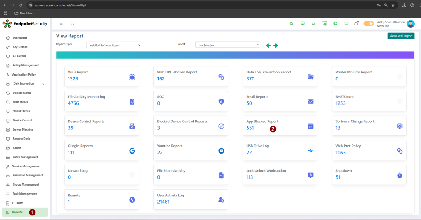
Task: Toggle the orange theme switch
Action: [x=368, y=24]
